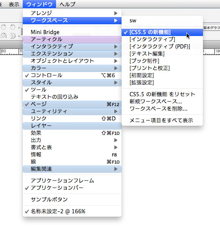Switch to document 名称未設定-2 @ 166%
The height and width of the screenshot is (233, 220).
72,211
